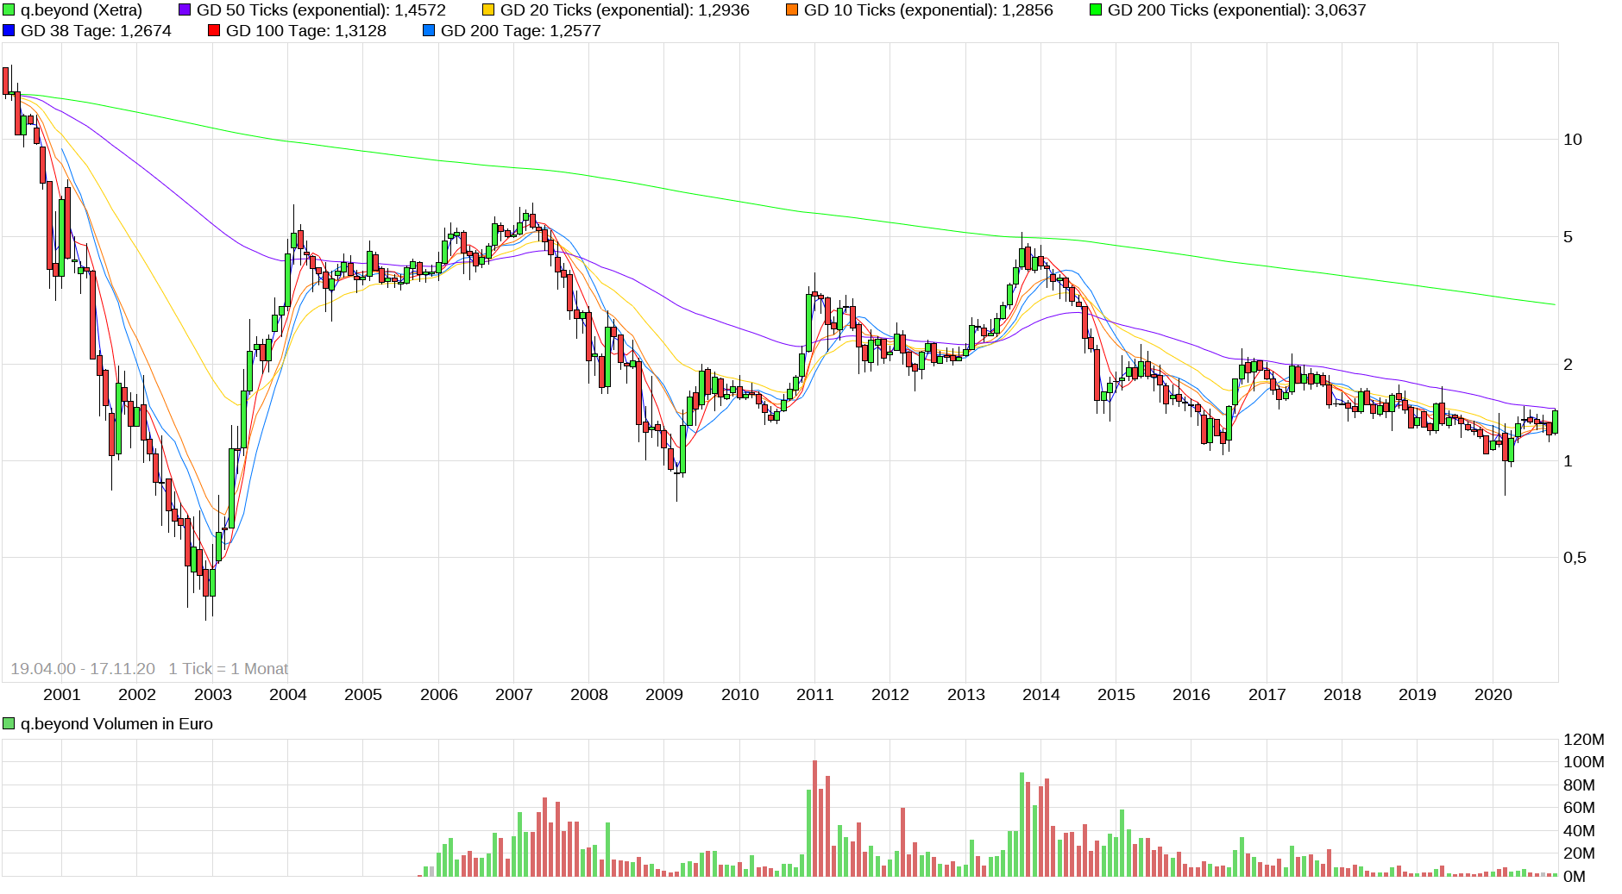1622x894 pixels.
Task: Click the 2006 year axis label
Action: click(439, 695)
